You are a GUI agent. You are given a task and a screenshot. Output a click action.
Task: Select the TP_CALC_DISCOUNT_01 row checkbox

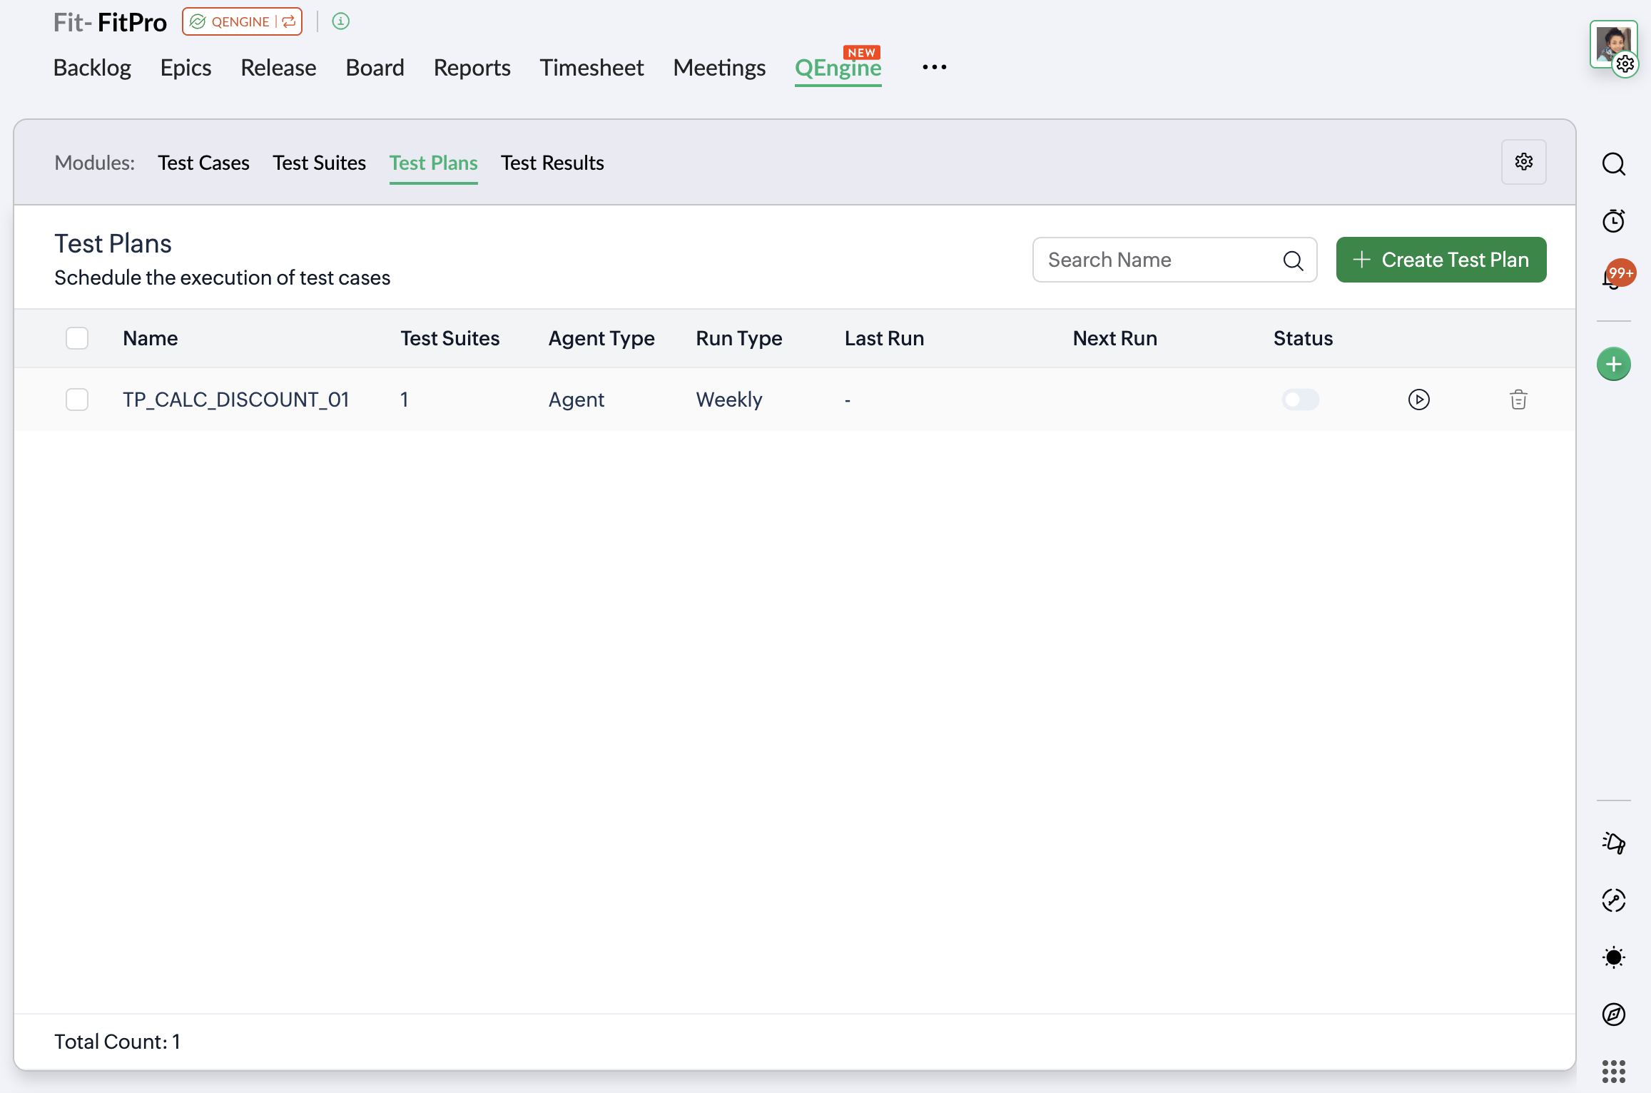pos(77,400)
